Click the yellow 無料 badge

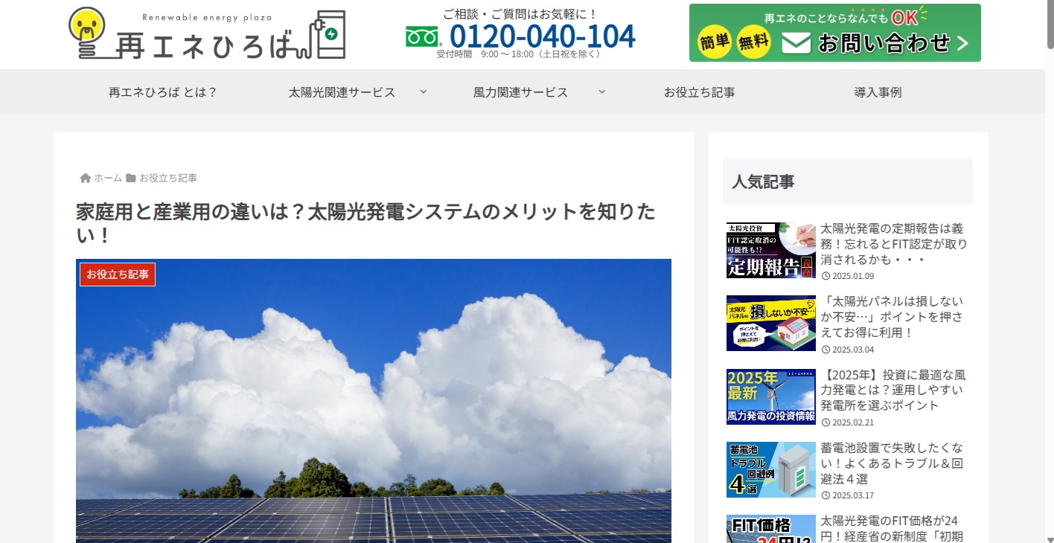click(x=754, y=42)
